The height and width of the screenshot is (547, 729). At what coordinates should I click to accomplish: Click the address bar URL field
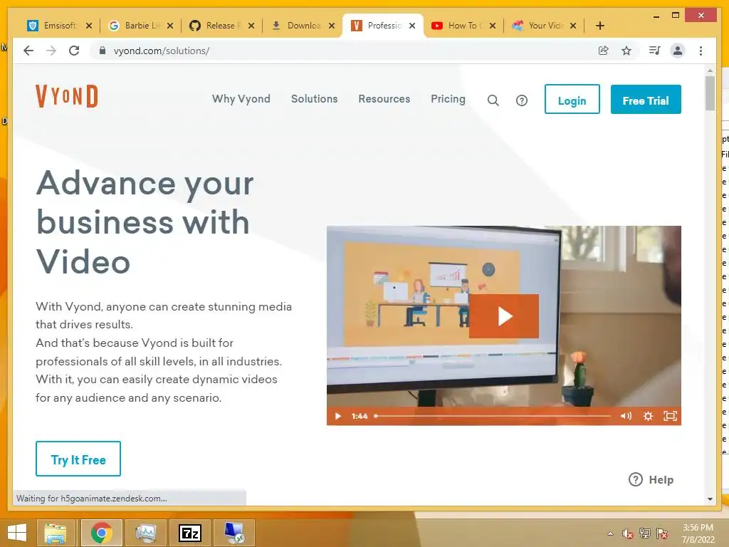pyautogui.click(x=344, y=51)
